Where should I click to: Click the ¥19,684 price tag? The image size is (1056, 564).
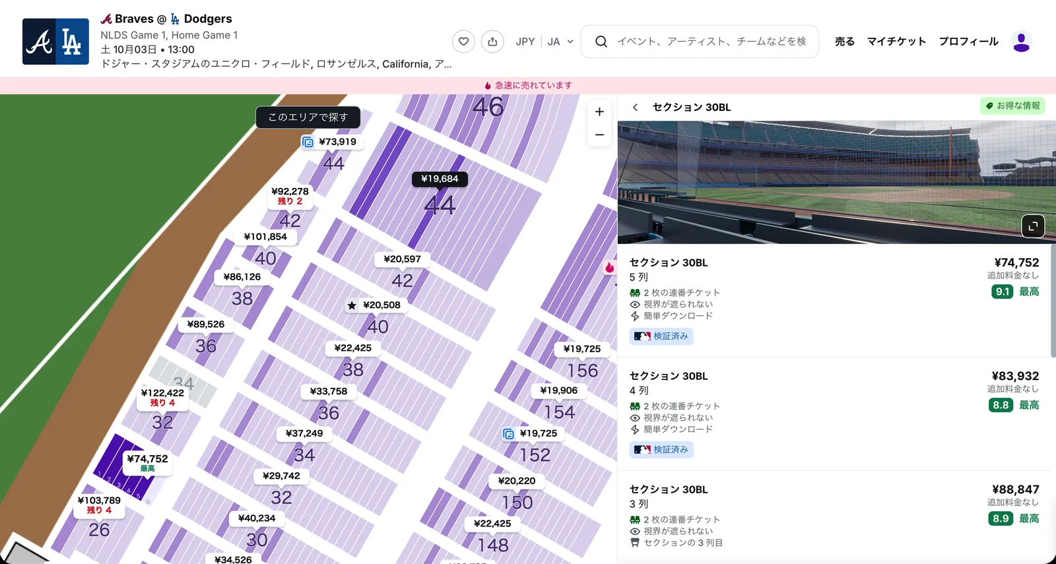pyautogui.click(x=440, y=179)
